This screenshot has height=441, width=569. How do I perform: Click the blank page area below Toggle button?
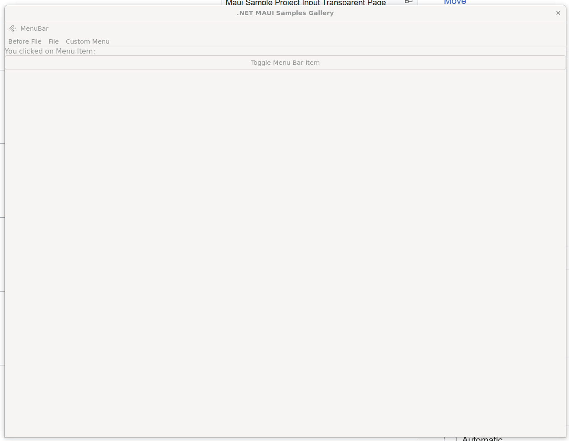coord(285,251)
